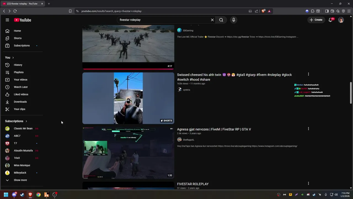This screenshot has width=353, height=199.
Task: Open the EBGaming channel name
Action: pyautogui.click(x=188, y=30)
